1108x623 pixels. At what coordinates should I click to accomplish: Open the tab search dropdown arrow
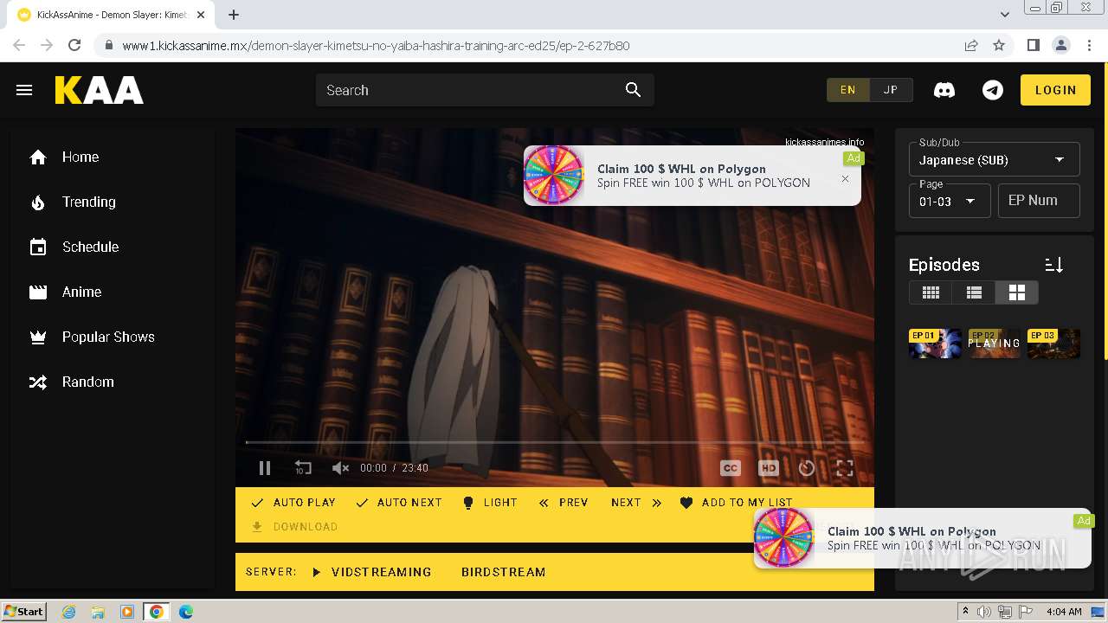tap(1005, 15)
